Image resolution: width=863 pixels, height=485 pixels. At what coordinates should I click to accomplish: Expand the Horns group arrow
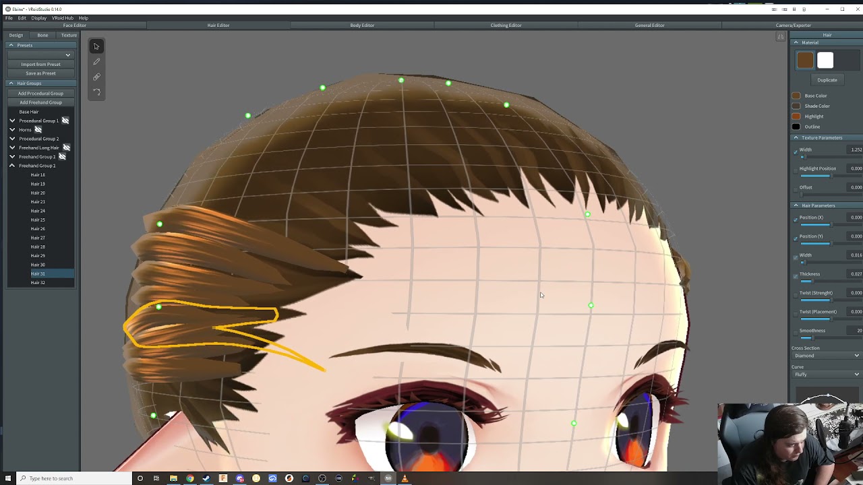tap(12, 129)
